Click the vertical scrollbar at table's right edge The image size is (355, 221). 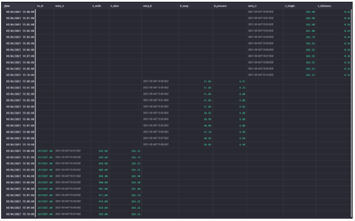(351, 113)
